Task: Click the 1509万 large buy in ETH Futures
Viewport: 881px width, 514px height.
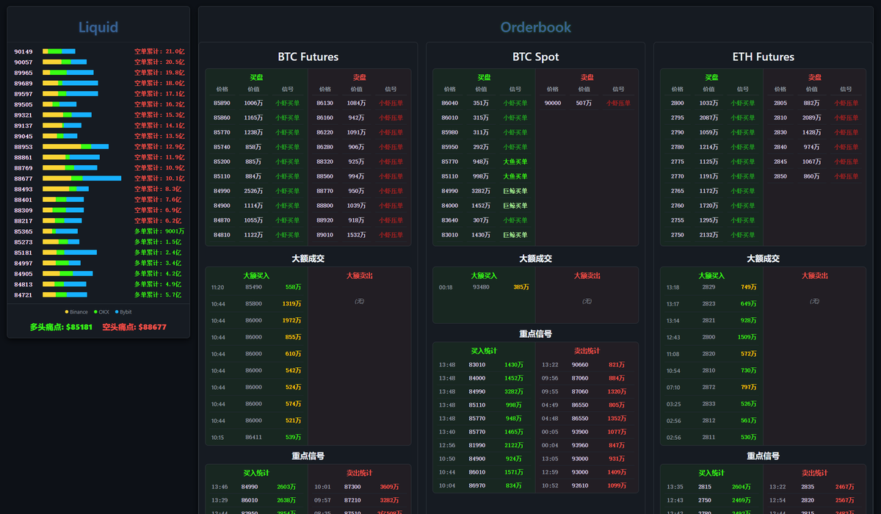Action: pyautogui.click(x=747, y=337)
